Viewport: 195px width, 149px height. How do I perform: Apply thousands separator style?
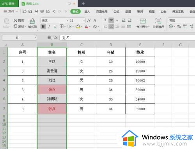[185, 26]
